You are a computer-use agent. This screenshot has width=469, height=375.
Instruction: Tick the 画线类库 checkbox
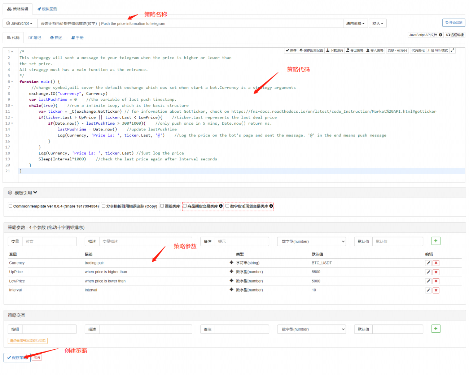(x=162, y=206)
